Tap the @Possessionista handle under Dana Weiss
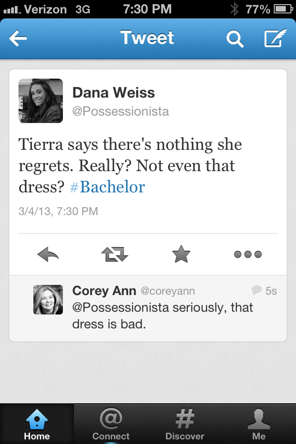This screenshot has width=296, height=444. [x=120, y=111]
